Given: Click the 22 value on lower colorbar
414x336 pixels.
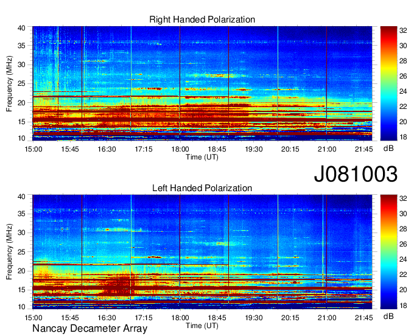Looking at the screenshot, I should pyautogui.click(x=403, y=275).
